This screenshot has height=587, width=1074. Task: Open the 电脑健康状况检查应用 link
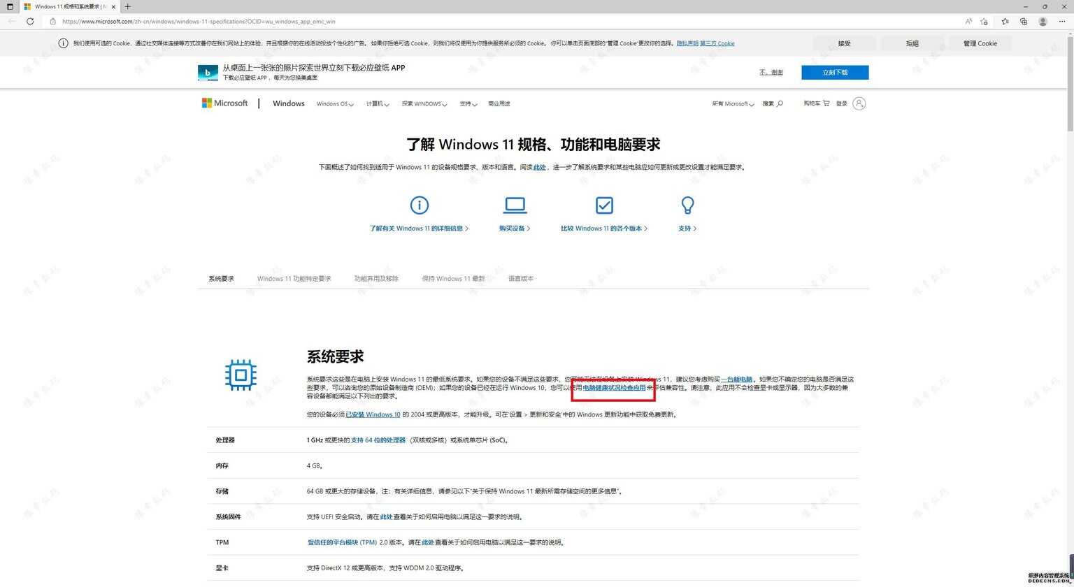point(614,388)
